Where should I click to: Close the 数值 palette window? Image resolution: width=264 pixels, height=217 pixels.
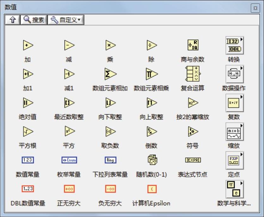point(255,8)
